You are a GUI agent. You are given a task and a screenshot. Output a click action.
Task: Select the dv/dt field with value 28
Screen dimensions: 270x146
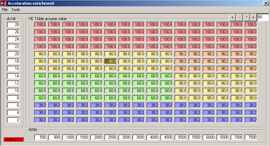(x=14, y=25)
